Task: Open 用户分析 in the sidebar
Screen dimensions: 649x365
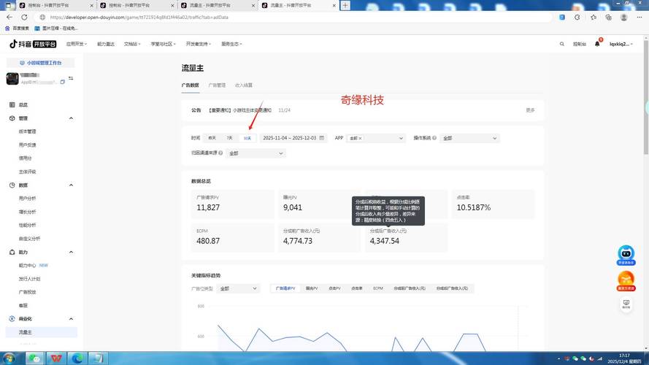Action: 27,199
